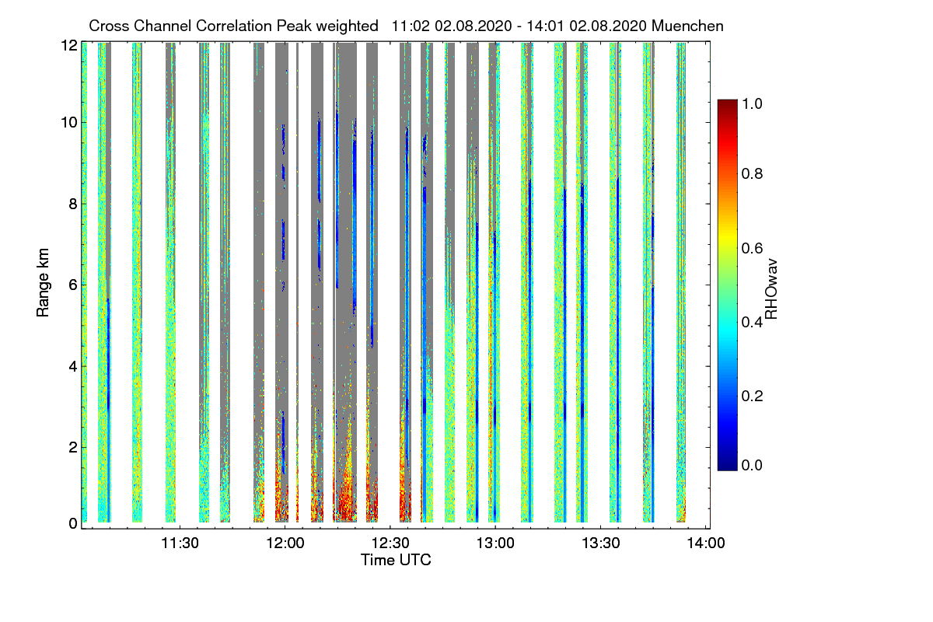
Task: Click the colorbar value '0.8'
Action: tap(752, 174)
